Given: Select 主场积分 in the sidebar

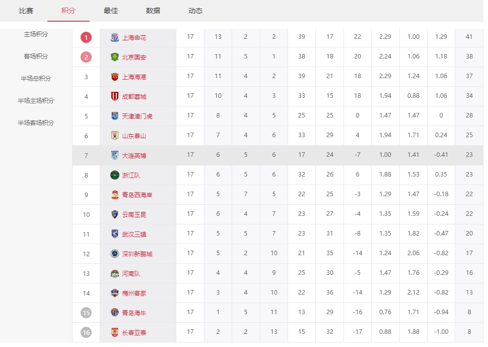Looking at the screenshot, I should pos(36,34).
